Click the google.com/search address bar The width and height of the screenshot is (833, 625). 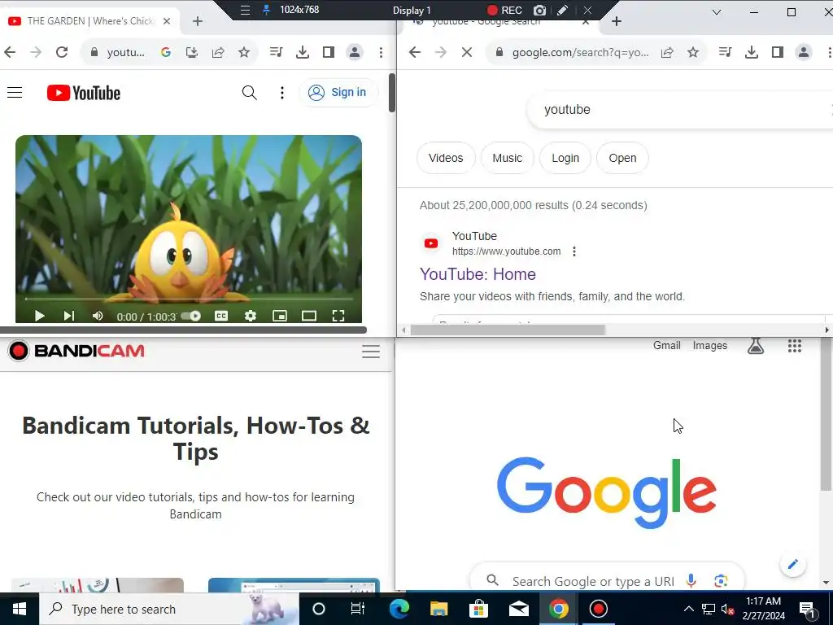580,52
